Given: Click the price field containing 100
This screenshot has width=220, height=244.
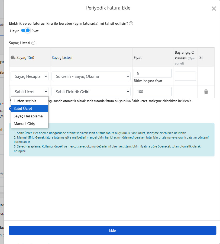Looking at the screenshot, I should pyautogui.click(x=153, y=92).
